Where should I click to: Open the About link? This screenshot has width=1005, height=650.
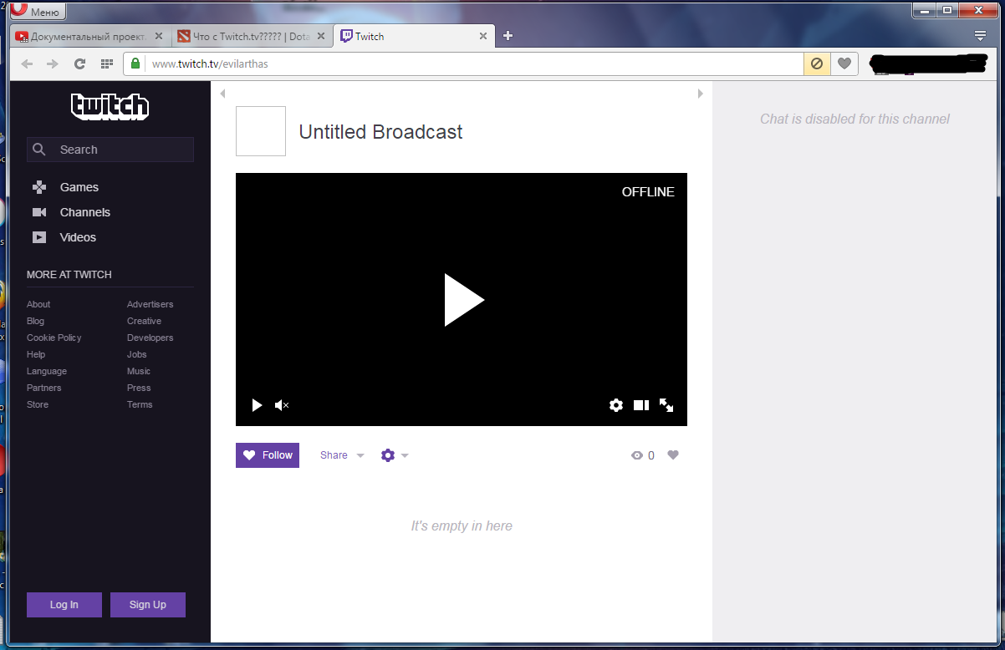click(x=38, y=304)
